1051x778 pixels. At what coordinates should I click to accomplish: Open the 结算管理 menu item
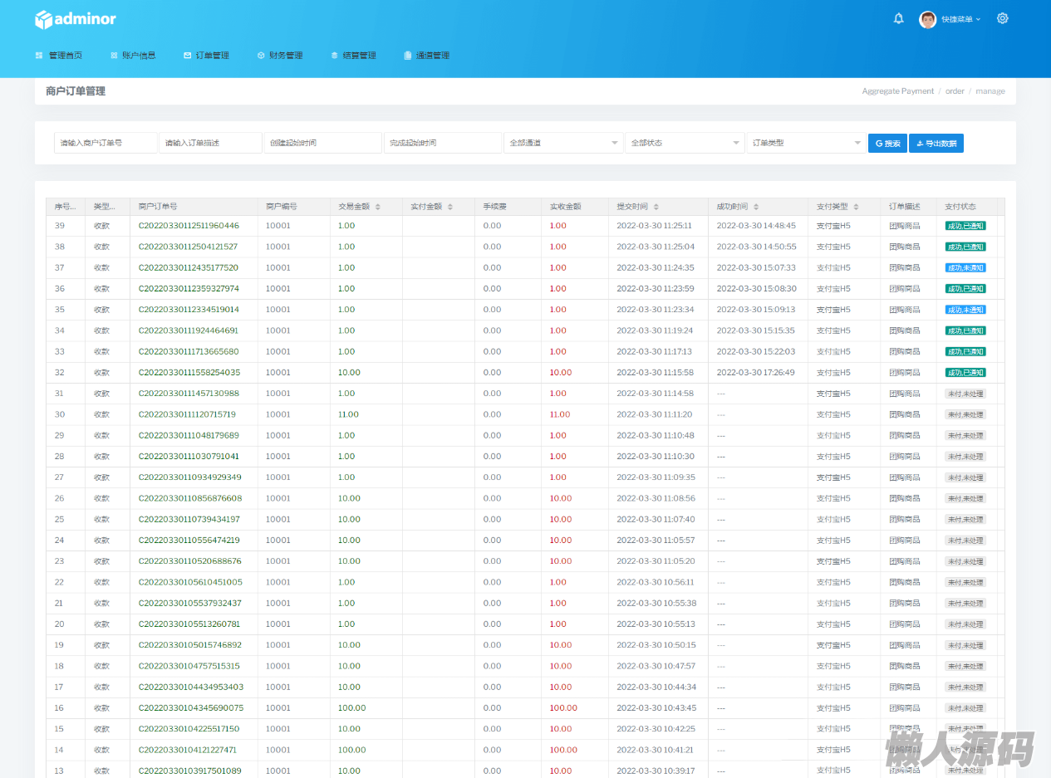[x=353, y=56]
